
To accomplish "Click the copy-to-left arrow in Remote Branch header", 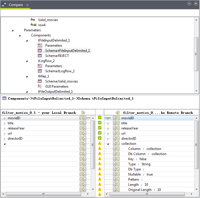I will click(x=117, y=113).
